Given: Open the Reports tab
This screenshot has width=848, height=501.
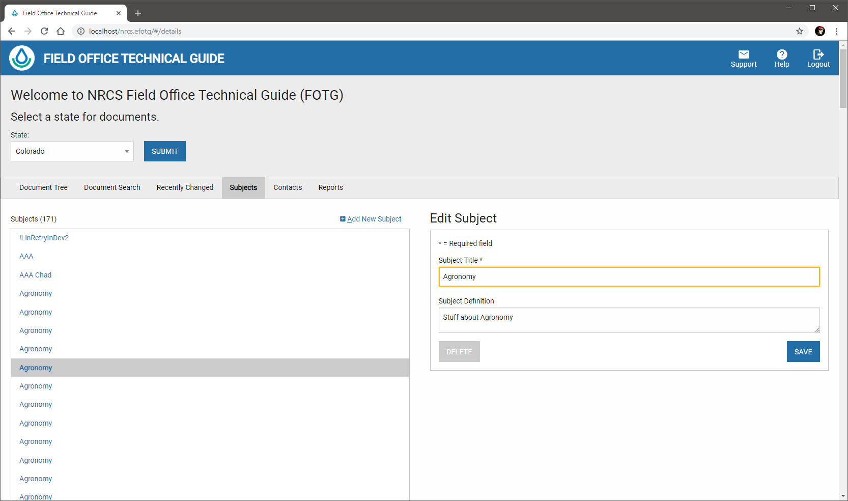Looking at the screenshot, I should pos(331,187).
